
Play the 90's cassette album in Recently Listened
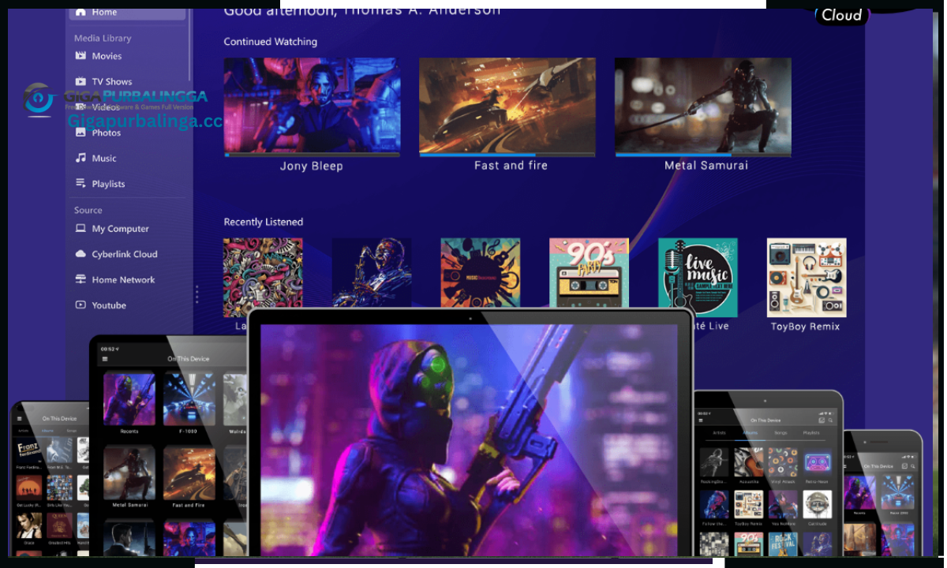(x=589, y=273)
